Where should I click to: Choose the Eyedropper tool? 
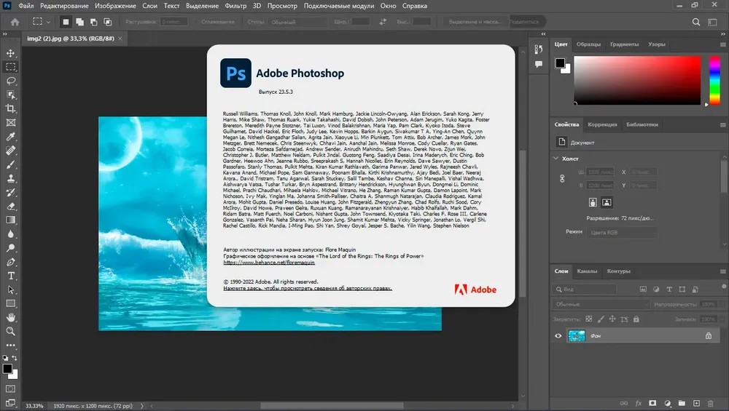click(11, 136)
